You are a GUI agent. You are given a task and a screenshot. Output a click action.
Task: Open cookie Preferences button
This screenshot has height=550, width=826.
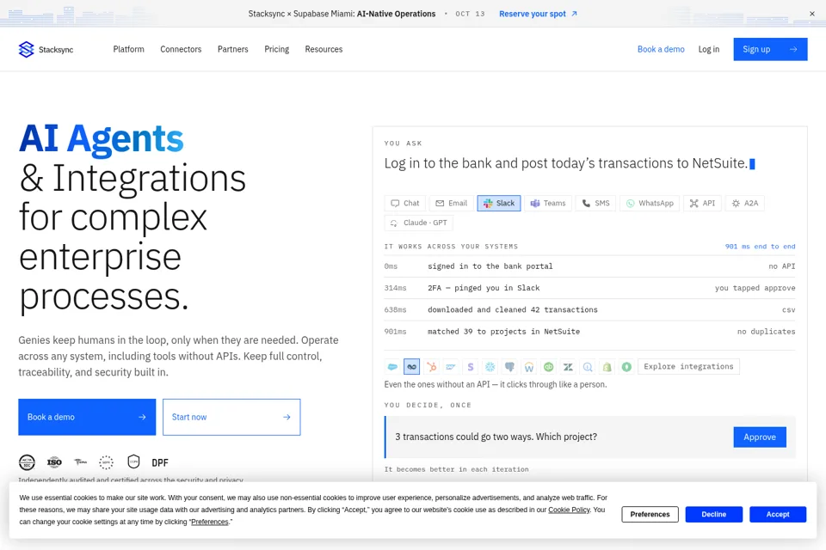coord(650,514)
